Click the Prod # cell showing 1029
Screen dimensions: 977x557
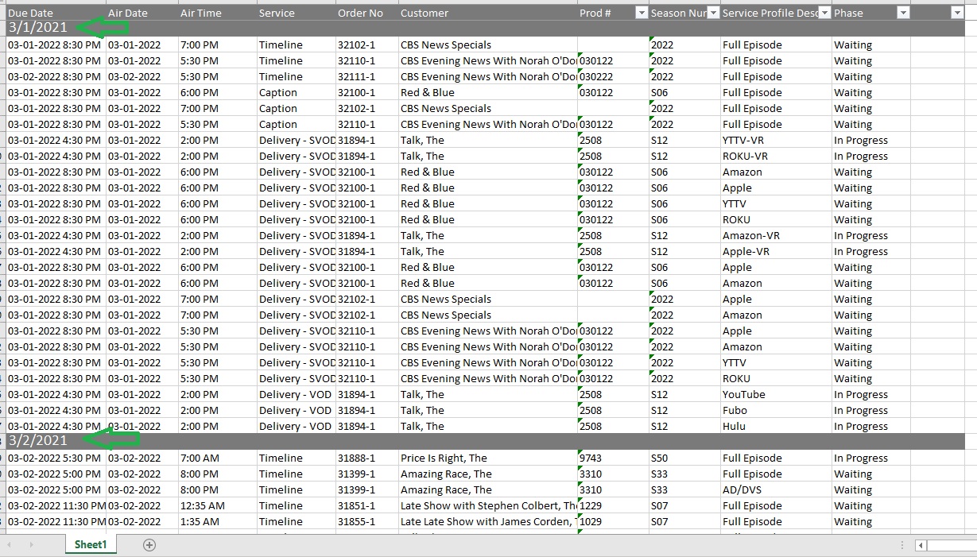[x=613, y=521]
